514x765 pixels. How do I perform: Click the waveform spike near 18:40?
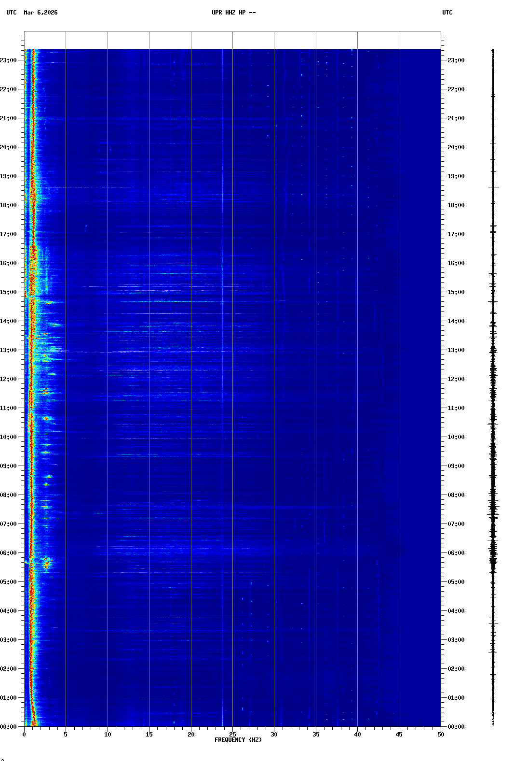tap(493, 186)
